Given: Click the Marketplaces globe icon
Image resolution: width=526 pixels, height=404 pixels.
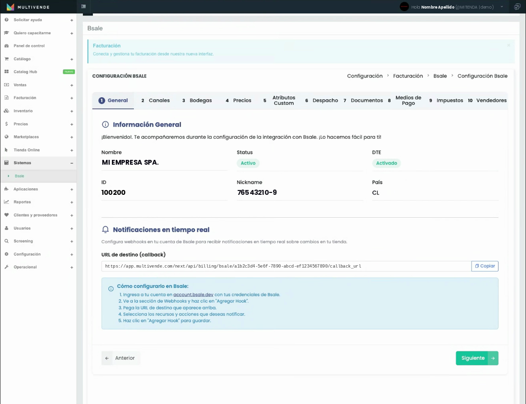Looking at the screenshot, I should [x=6, y=137].
